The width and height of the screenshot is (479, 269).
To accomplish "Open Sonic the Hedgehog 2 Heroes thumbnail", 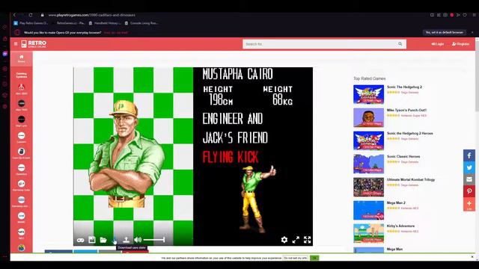I will [x=369, y=141].
